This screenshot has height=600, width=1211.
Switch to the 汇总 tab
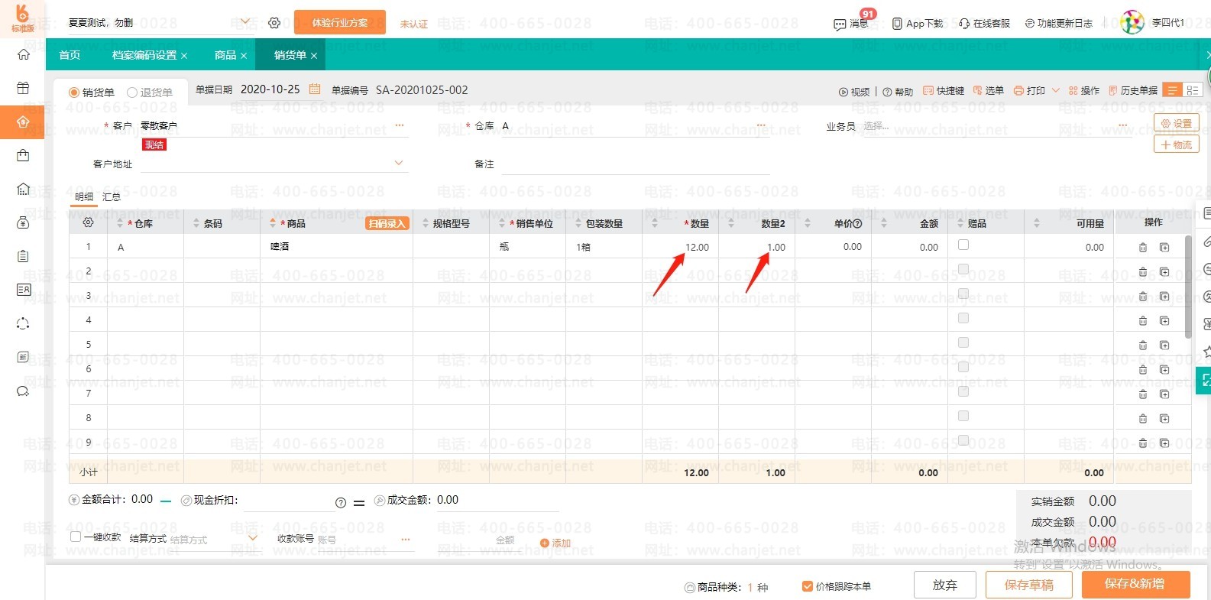click(x=112, y=196)
